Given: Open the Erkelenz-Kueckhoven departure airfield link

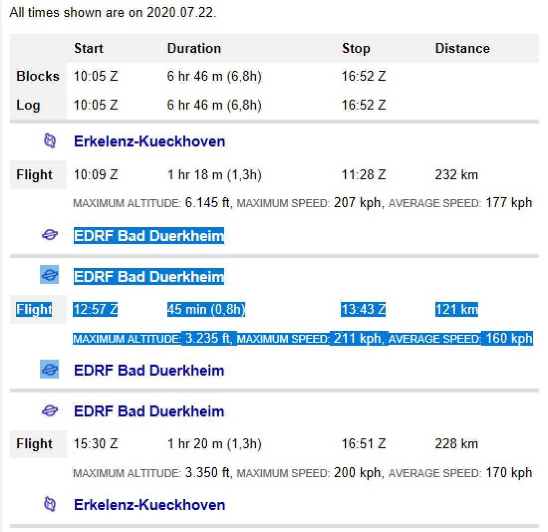Looking at the screenshot, I should click(x=149, y=141).
